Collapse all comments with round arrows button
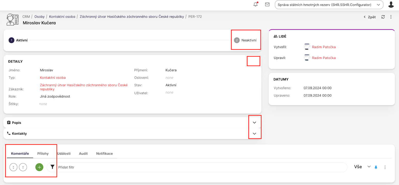 point(23,167)
